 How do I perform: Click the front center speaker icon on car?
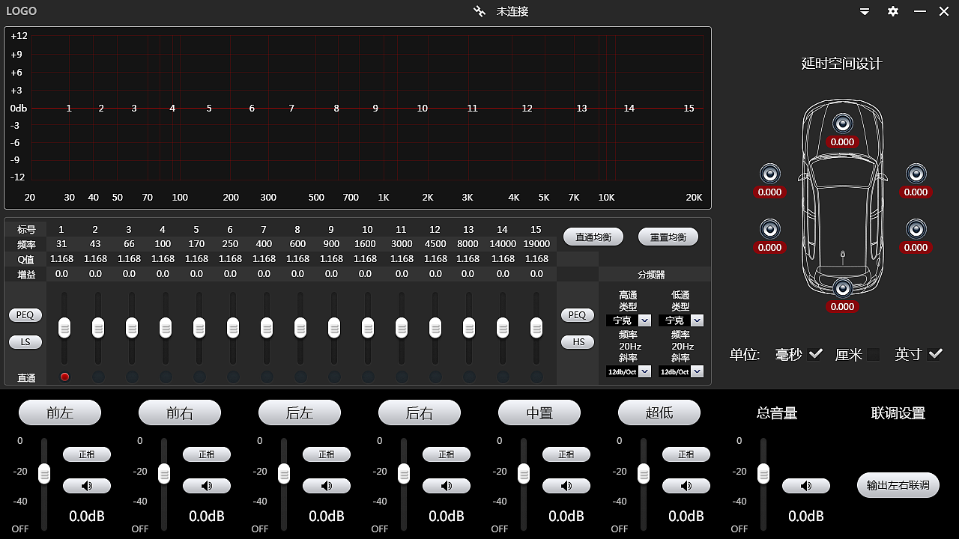pyautogui.click(x=842, y=124)
